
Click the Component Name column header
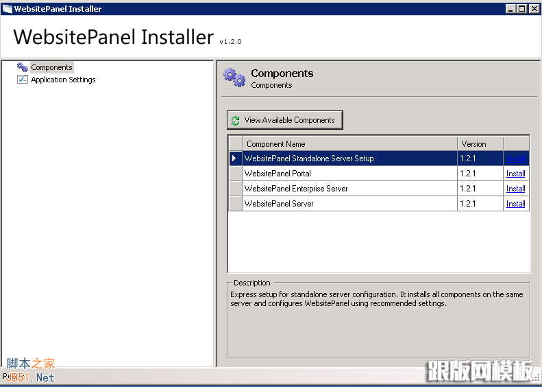click(350, 144)
